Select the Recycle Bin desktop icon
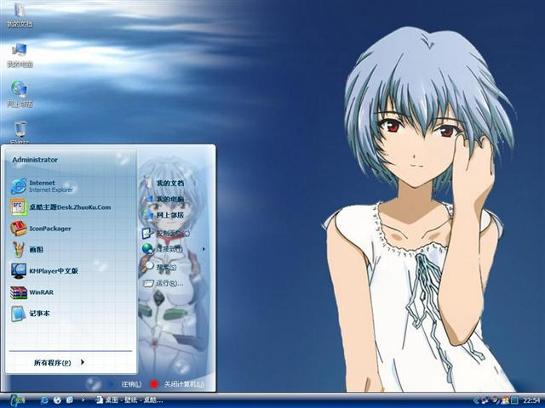 (20, 132)
